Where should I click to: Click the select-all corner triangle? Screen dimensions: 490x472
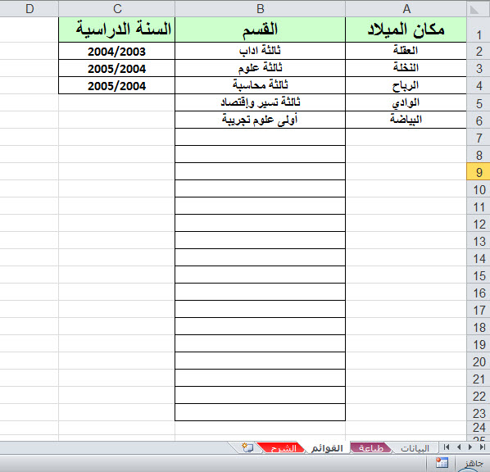(474, 9)
